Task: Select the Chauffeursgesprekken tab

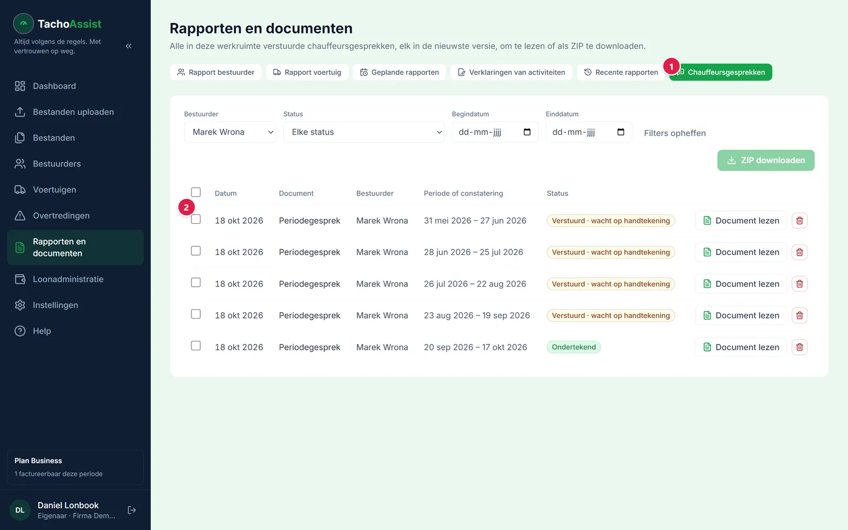Action: (x=721, y=72)
